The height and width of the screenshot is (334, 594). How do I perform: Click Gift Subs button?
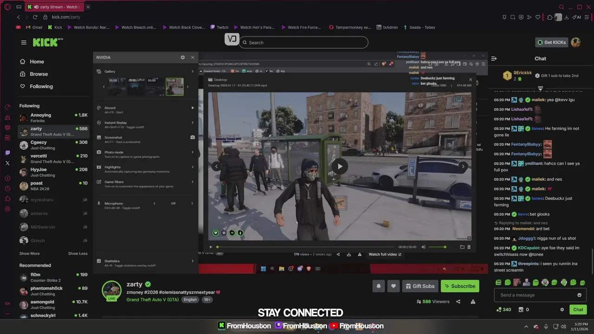(420, 286)
